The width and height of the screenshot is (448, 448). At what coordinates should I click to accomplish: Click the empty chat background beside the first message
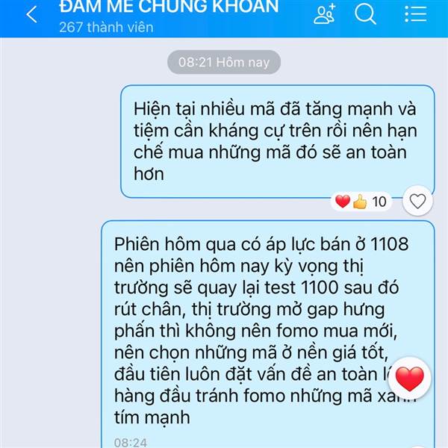pos(60,141)
